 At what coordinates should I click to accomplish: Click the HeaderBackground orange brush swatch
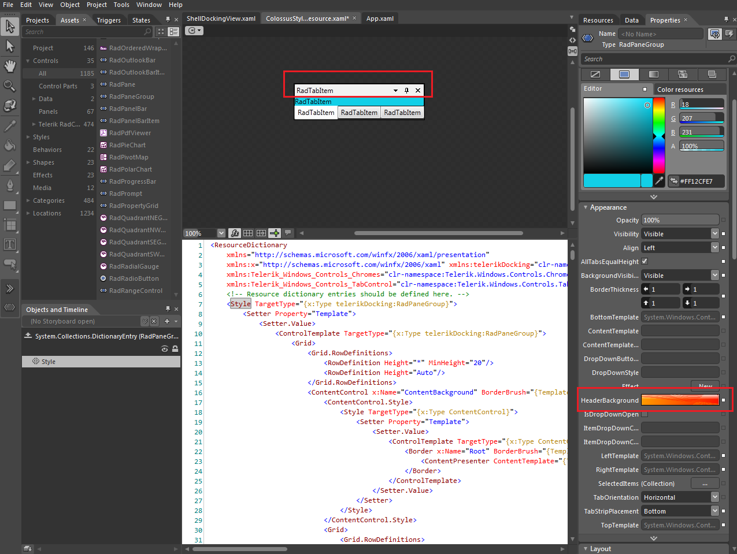(x=680, y=400)
